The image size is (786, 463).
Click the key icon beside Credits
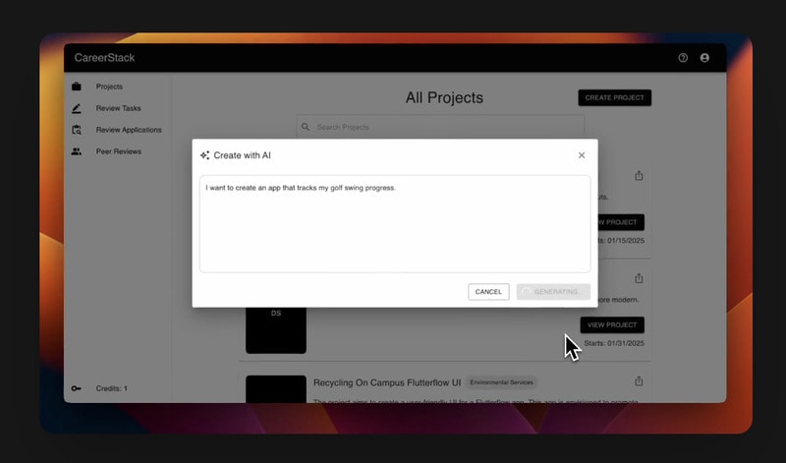(x=77, y=388)
